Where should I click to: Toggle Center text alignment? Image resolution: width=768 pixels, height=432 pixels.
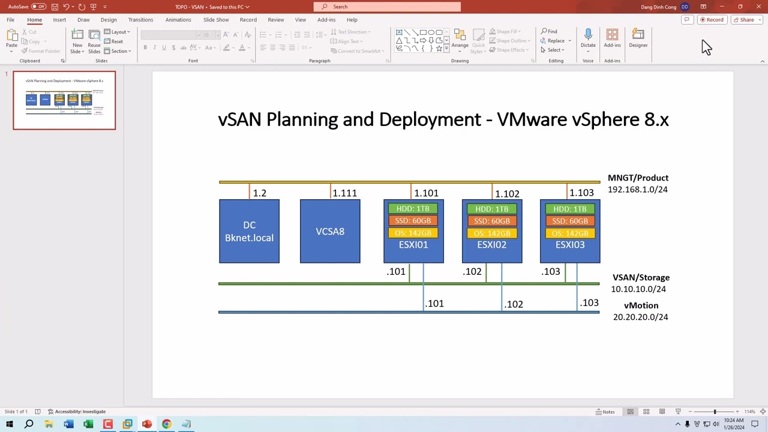coord(272,47)
